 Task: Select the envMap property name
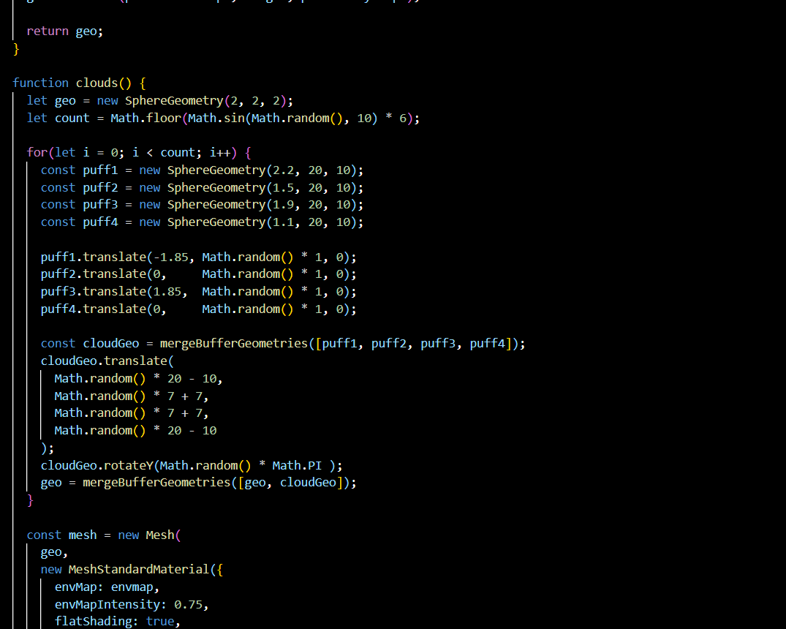75,587
